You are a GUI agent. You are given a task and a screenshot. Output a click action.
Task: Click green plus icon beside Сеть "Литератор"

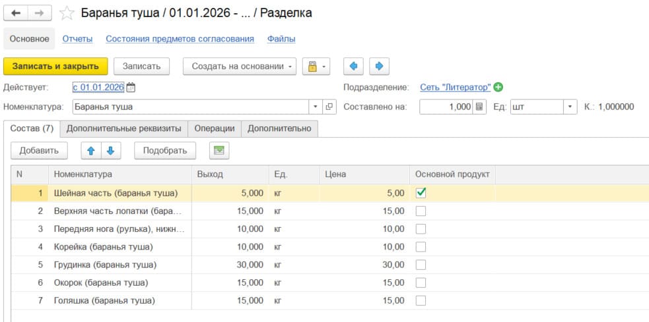498,87
